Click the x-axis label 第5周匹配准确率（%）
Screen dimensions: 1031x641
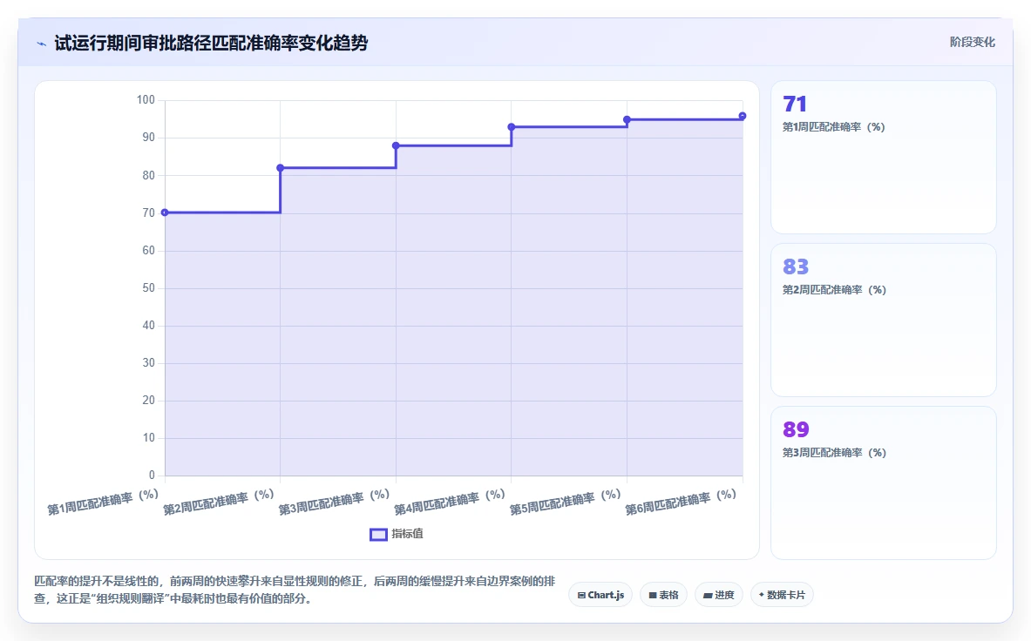coord(566,502)
